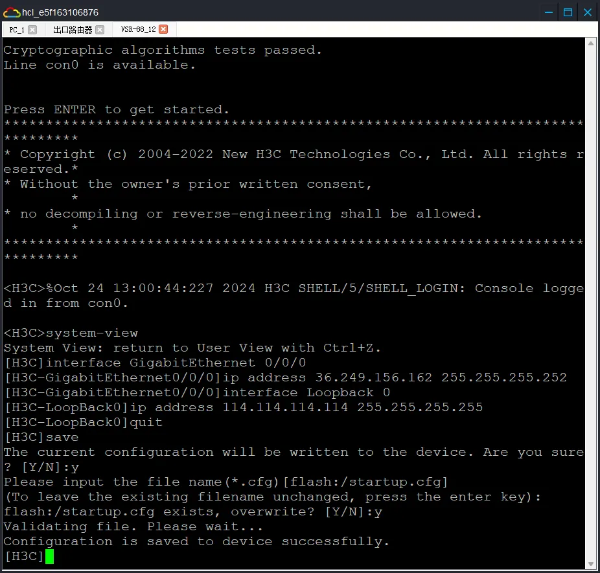Image resolution: width=600 pixels, height=573 pixels.
Task: Click the text "Press ENTER to get started."
Action: tap(117, 109)
